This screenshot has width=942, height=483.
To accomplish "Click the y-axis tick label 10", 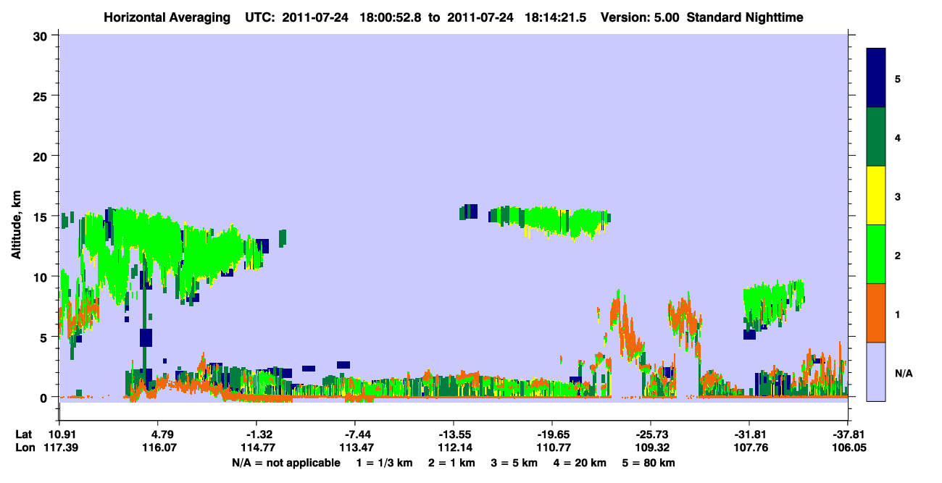I will 42,277.
